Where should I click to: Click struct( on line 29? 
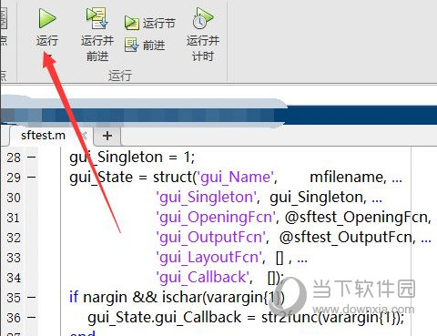point(175,178)
